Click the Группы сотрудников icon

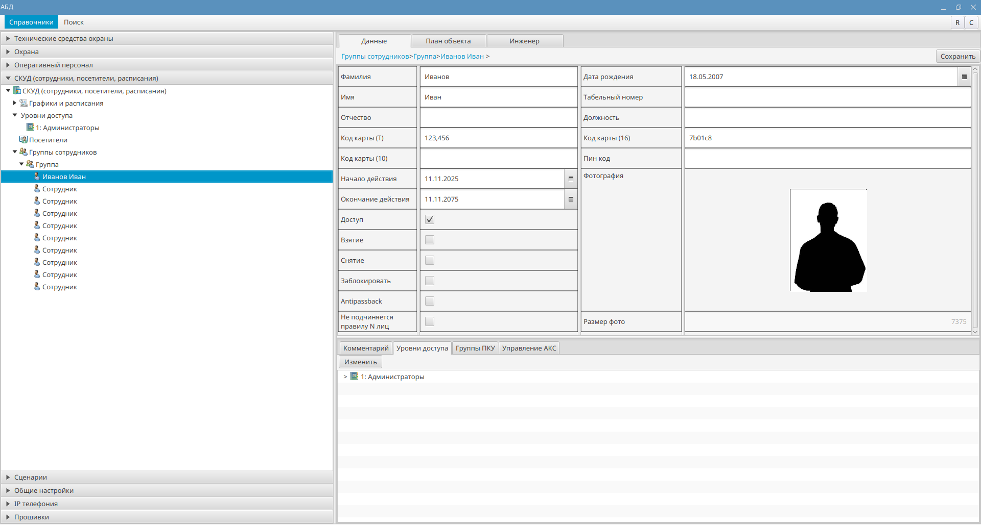click(x=24, y=152)
